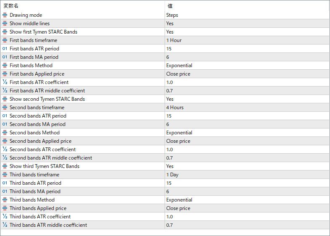
Task: Click the fraction icon beside First bands ATR coefficient
Action: coord(5,82)
